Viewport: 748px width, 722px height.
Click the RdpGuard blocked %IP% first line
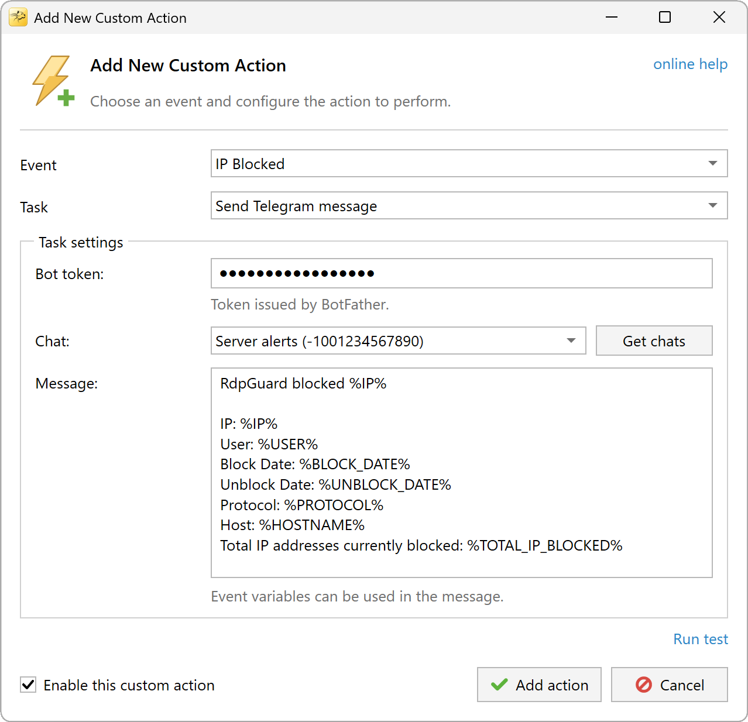pos(303,383)
